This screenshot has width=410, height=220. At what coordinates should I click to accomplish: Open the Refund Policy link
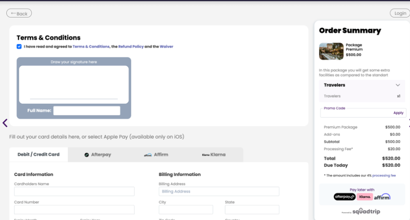(x=131, y=46)
